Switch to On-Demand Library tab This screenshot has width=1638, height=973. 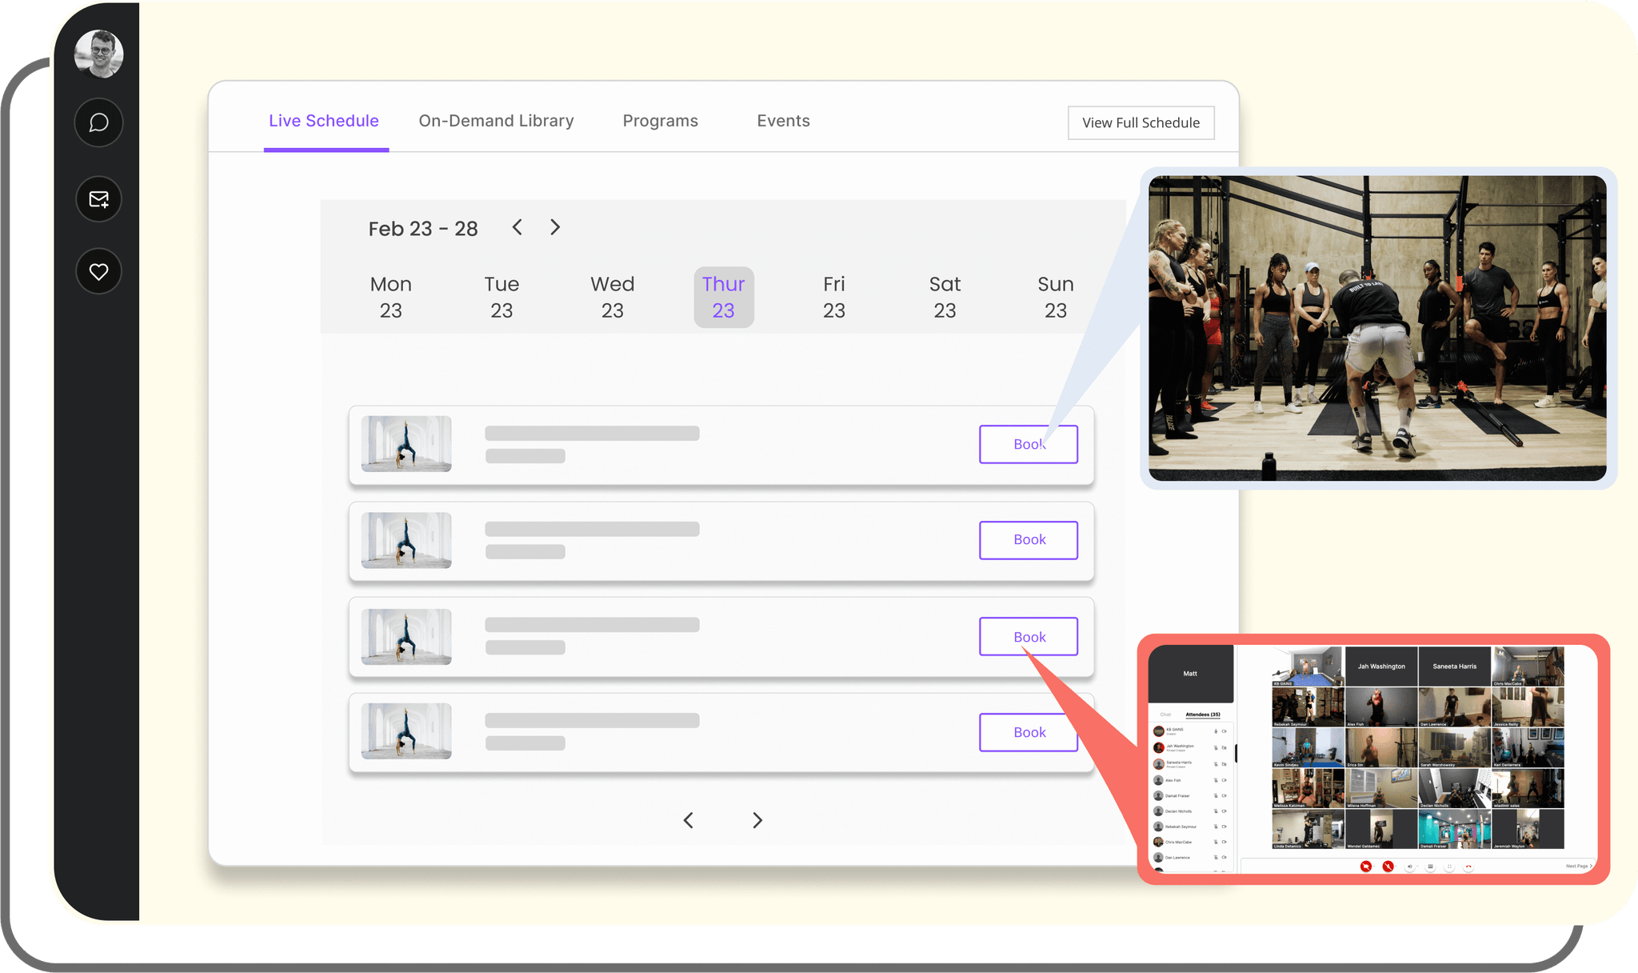(496, 121)
